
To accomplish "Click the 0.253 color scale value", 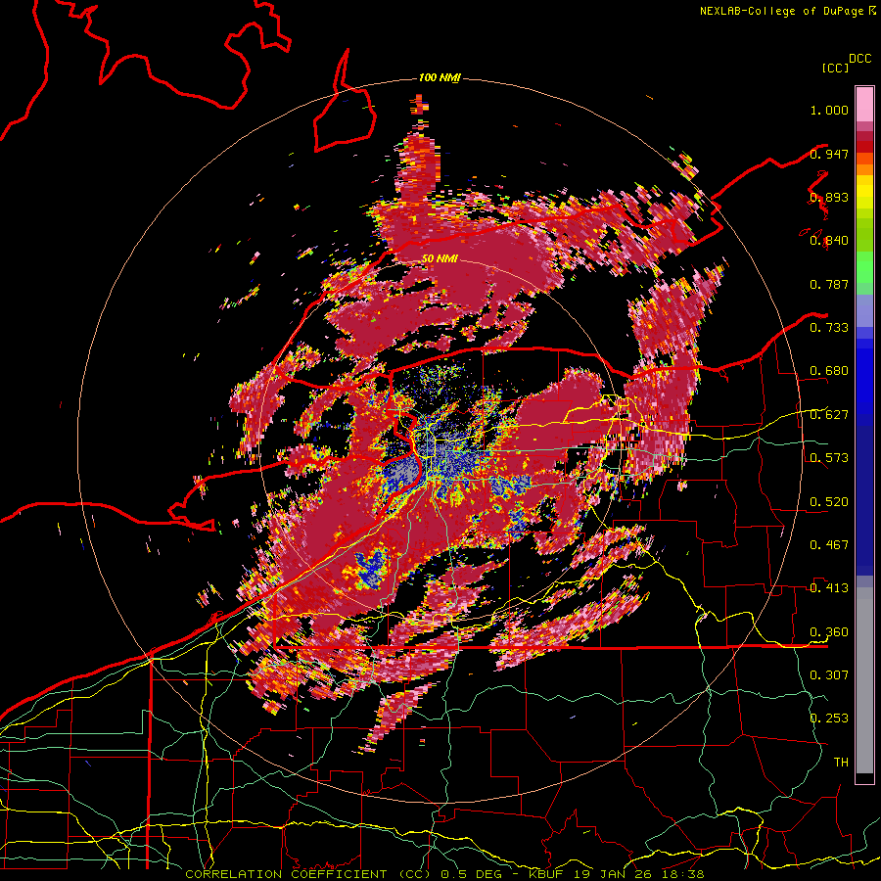I will (829, 719).
